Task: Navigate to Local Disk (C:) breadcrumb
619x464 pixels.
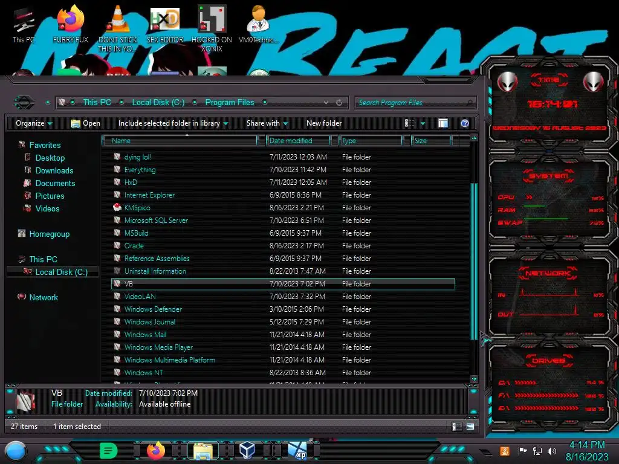Action: (x=158, y=103)
